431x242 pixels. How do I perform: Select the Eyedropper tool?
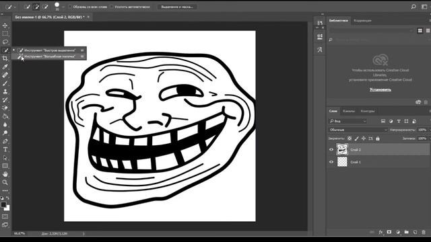tap(5, 67)
